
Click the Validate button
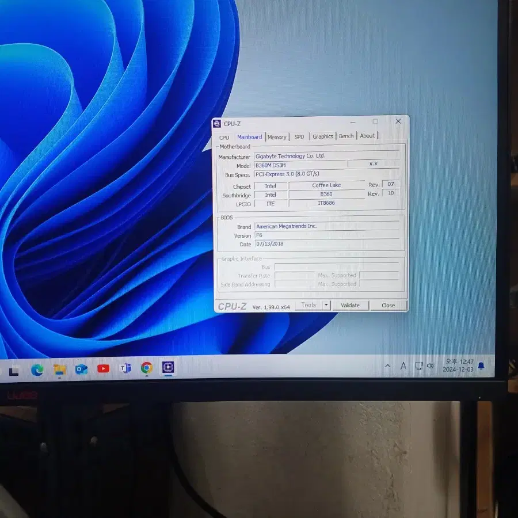click(x=350, y=305)
